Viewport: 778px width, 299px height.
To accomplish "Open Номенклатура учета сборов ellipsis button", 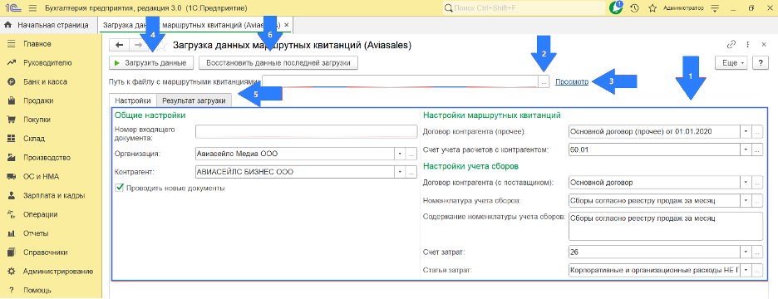I will pyautogui.click(x=757, y=201).
